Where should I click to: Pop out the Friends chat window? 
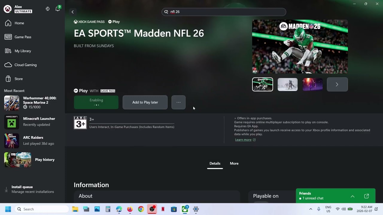[367, 196]
